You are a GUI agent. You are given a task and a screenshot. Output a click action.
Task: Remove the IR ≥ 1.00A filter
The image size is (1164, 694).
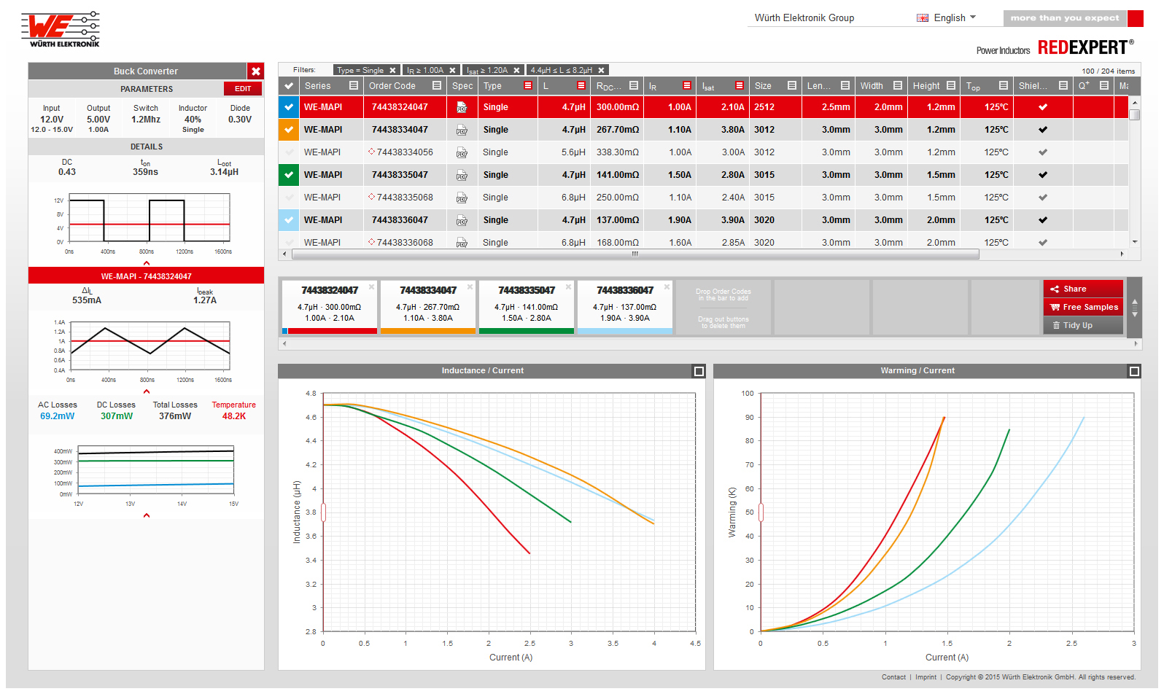pyautogui.click(x=452, y=71)
